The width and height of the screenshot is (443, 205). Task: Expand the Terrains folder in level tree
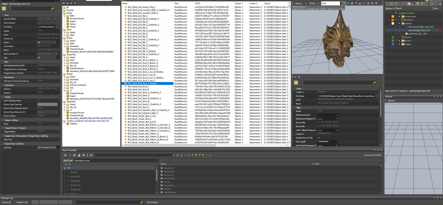pyautogui.click(x=399, y=41)
